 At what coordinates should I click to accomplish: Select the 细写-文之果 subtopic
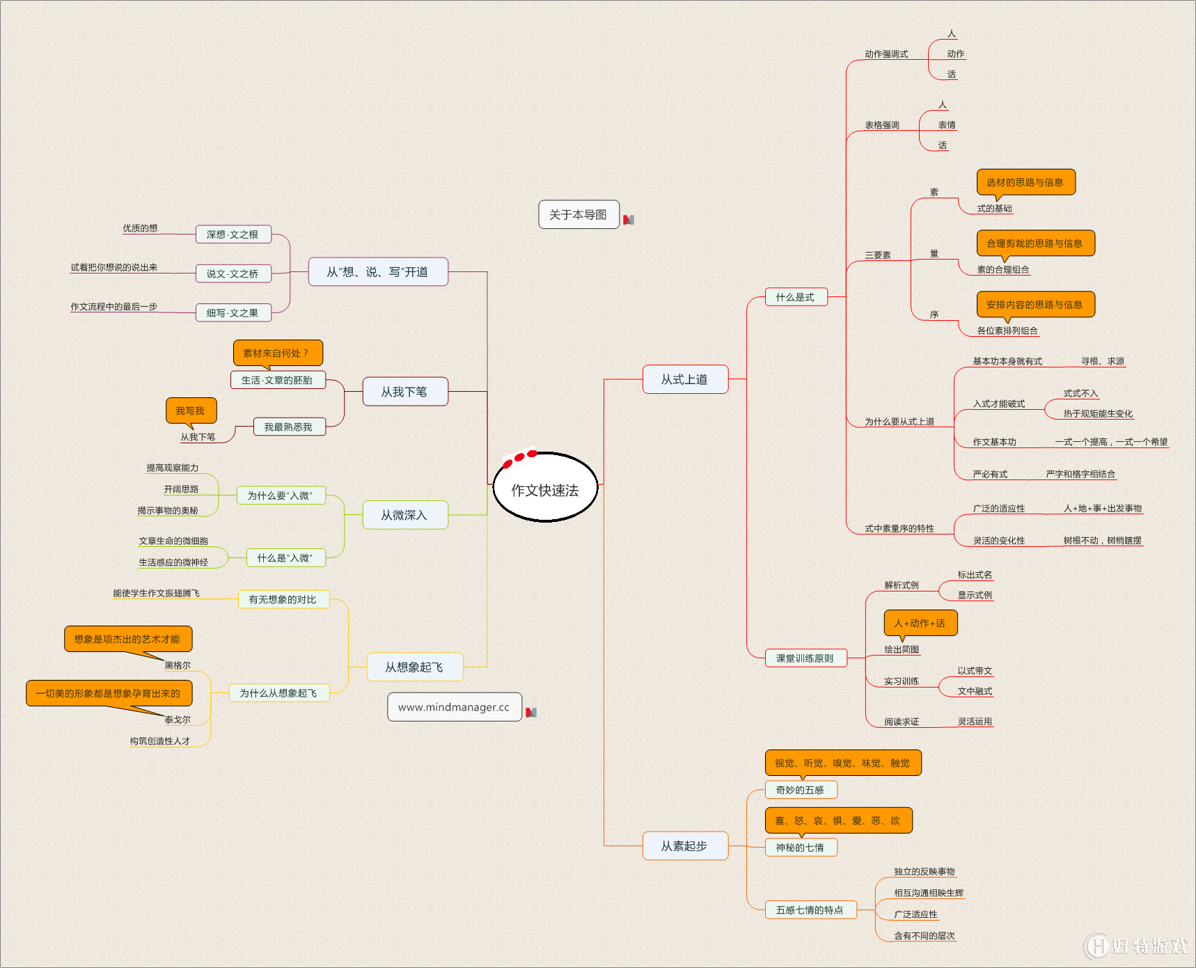[233, 313]
